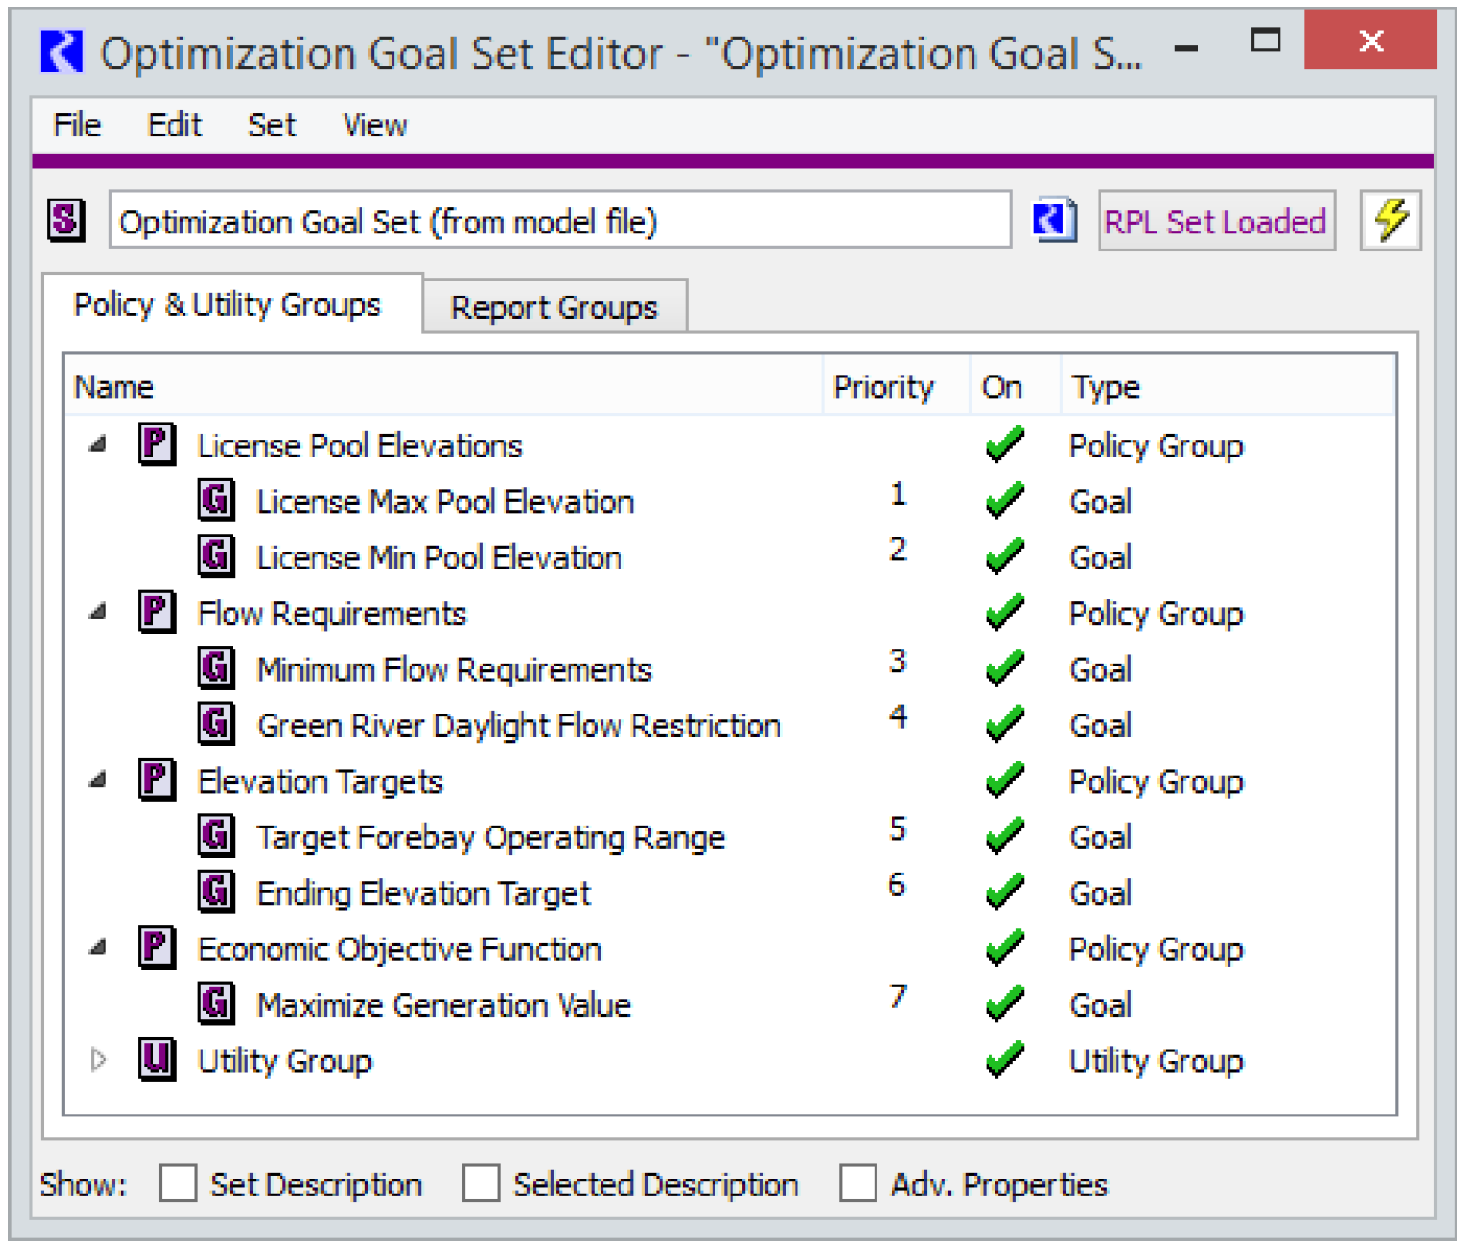Click the RiverWare icon beside the set name
The width and height of the screenshot is (1463, 1251).
coord(1054,220)
